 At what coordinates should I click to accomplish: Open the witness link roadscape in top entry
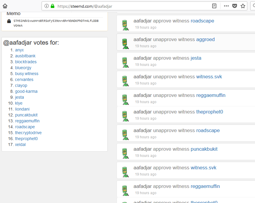click(202, 21)
